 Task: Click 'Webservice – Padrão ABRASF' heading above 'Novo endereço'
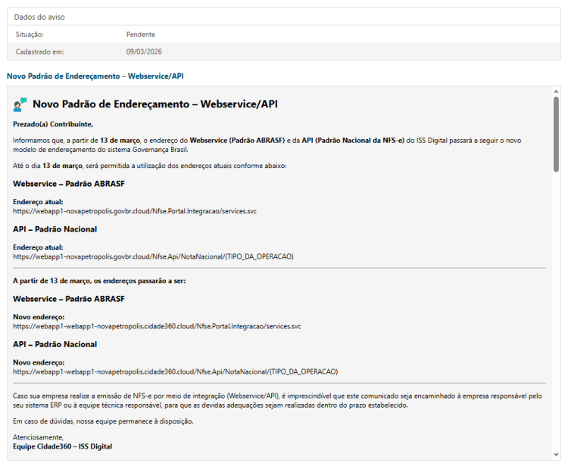69,299
